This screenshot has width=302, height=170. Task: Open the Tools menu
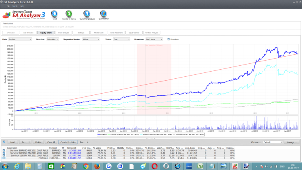coord(15,6)
